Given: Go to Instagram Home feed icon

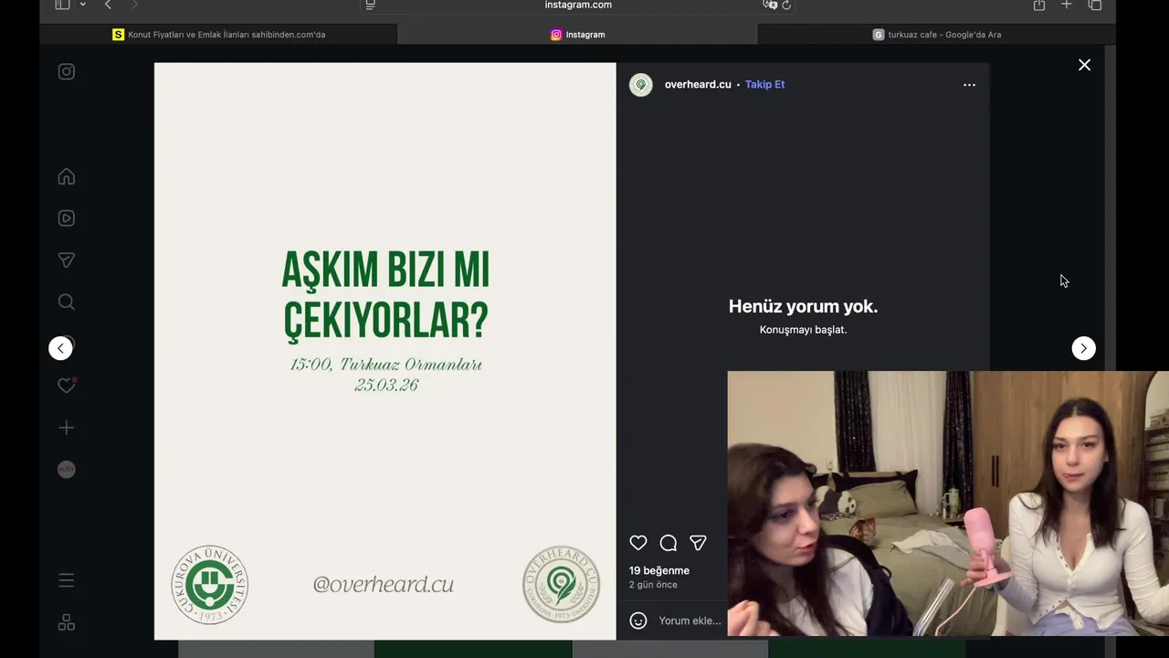Looking at the screenshot, I should click(x=67, y=176).
